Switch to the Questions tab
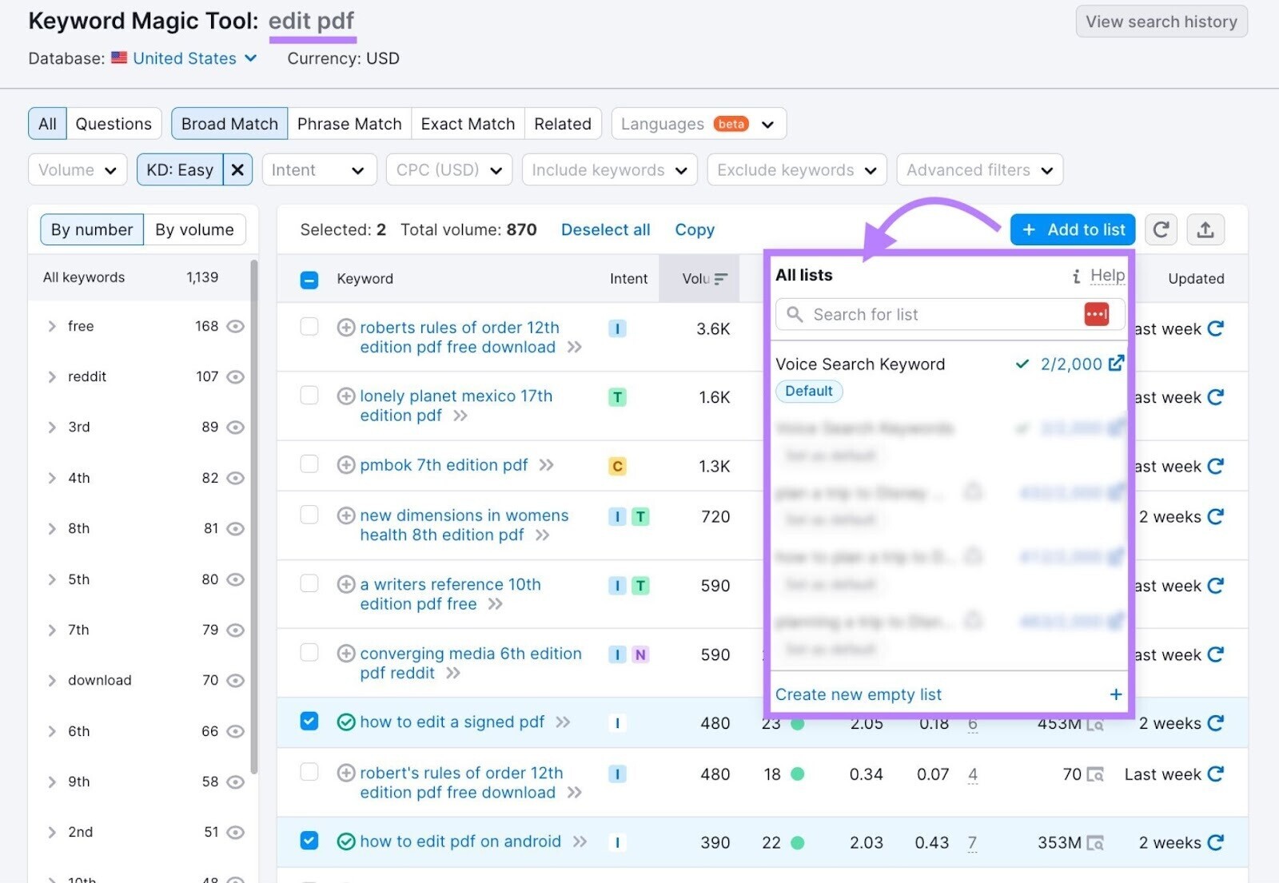Screen dimensions: 1279x883 click(x=114, y=123)
